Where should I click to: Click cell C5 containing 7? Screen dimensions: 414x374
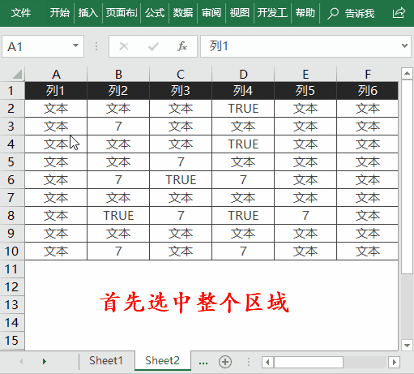(181, 162)
